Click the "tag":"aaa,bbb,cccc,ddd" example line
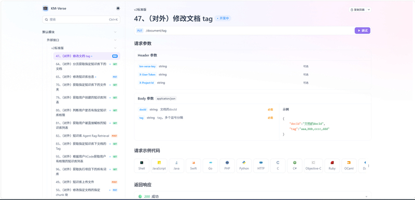415x200 pixels. click(x=309, y=129)
